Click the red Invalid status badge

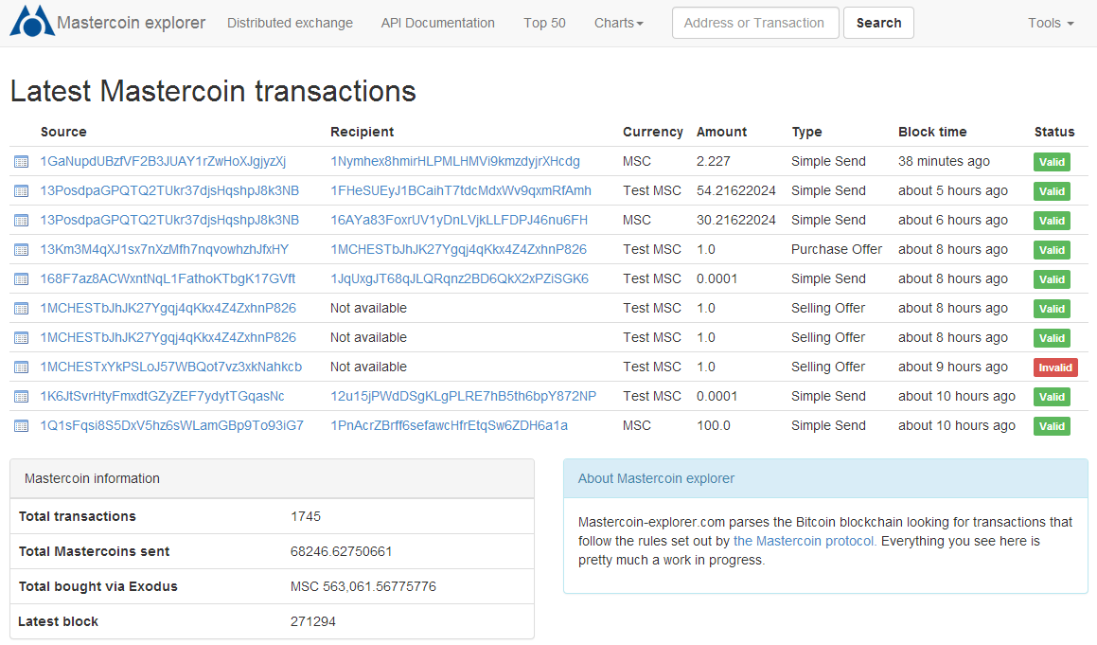coord(1055,367)
